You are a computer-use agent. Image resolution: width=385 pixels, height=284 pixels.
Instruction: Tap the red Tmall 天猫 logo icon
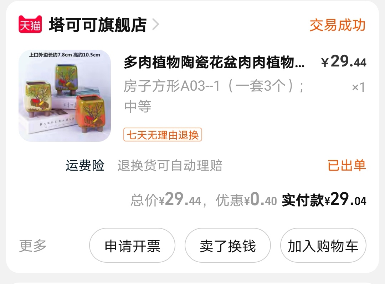click(x=30, y=24)
